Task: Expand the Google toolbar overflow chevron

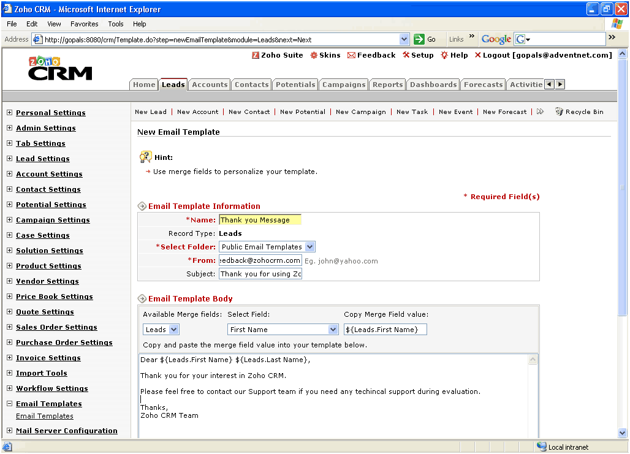Action: coord(612,37)
